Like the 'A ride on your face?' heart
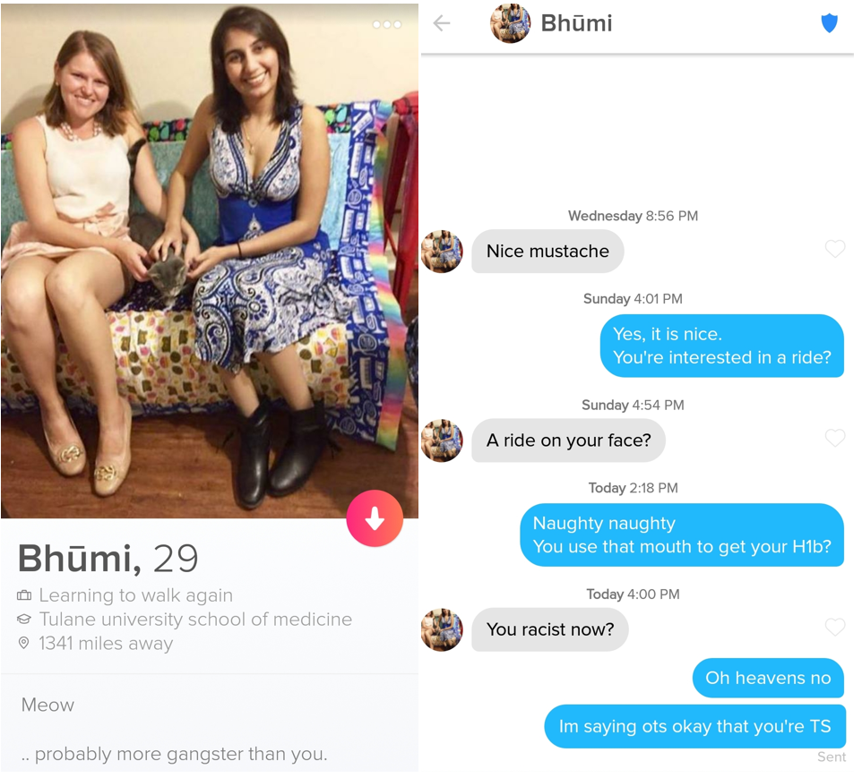The image size is (862, 778). [x=834, y=438]
